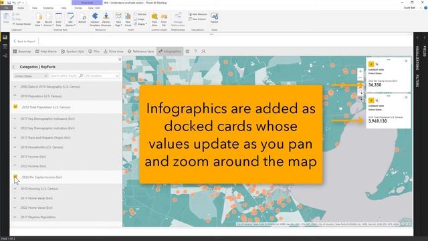Image resolution: width=428 pixels, height=241 pixels.
Task: Open Solution Templates
Action: pos(95,19)
